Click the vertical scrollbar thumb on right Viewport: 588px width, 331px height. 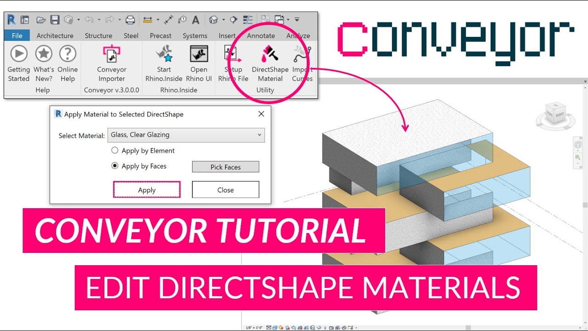[585, 205]
